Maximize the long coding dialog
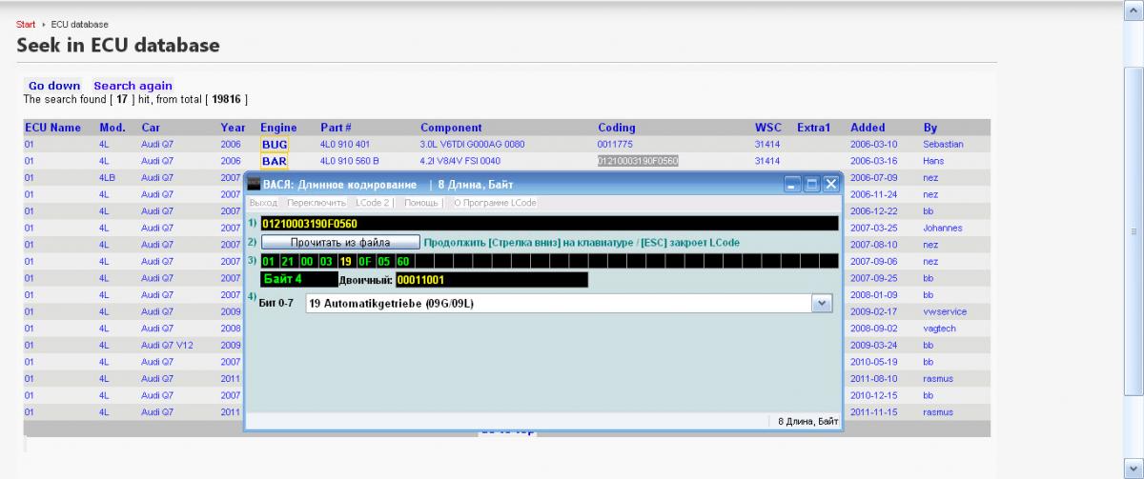The width and height of the screenshot is (1144, 479). pos(811,185)
